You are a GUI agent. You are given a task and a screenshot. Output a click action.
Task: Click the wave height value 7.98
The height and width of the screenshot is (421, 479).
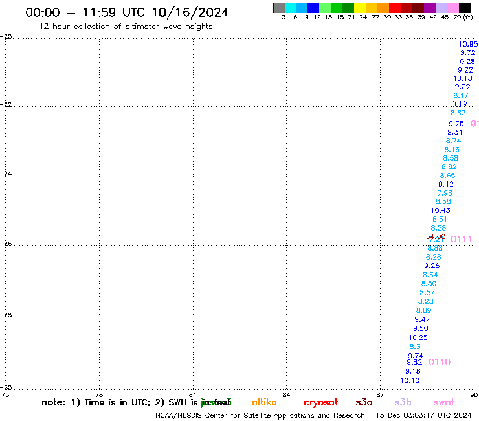(445, 193)
